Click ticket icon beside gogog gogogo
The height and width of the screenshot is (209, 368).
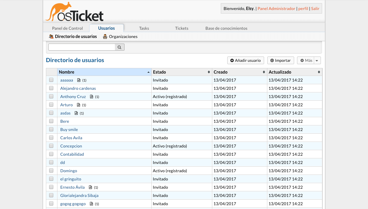tap(91, 204)
